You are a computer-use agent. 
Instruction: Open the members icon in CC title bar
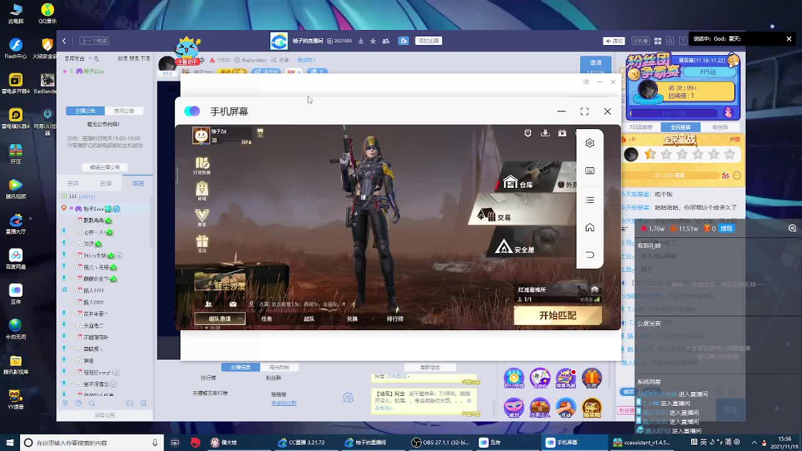pyautogui.click(x=385, y=41)
